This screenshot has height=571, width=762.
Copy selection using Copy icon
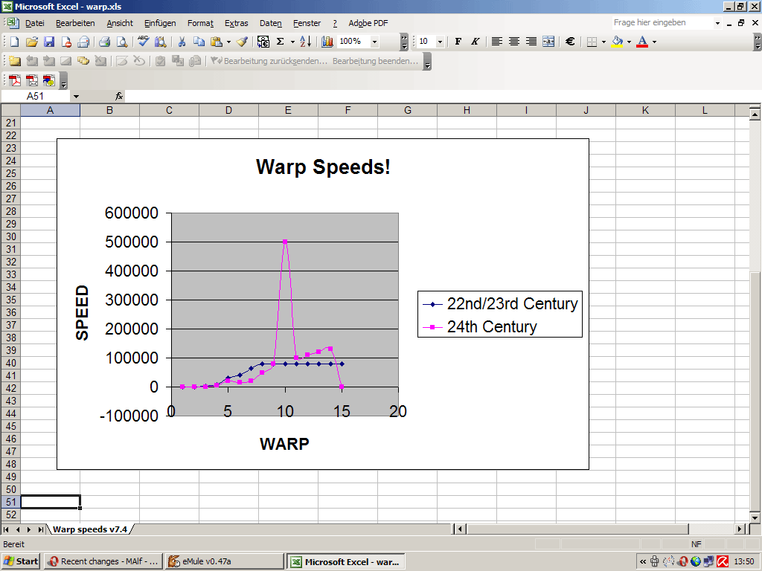tap(199, 42)
